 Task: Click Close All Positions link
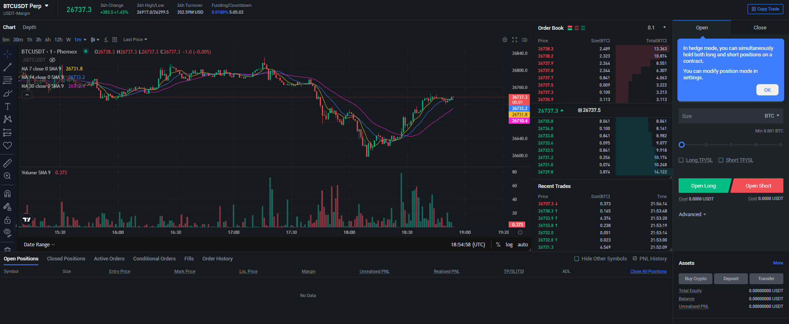tap(648, 271)
